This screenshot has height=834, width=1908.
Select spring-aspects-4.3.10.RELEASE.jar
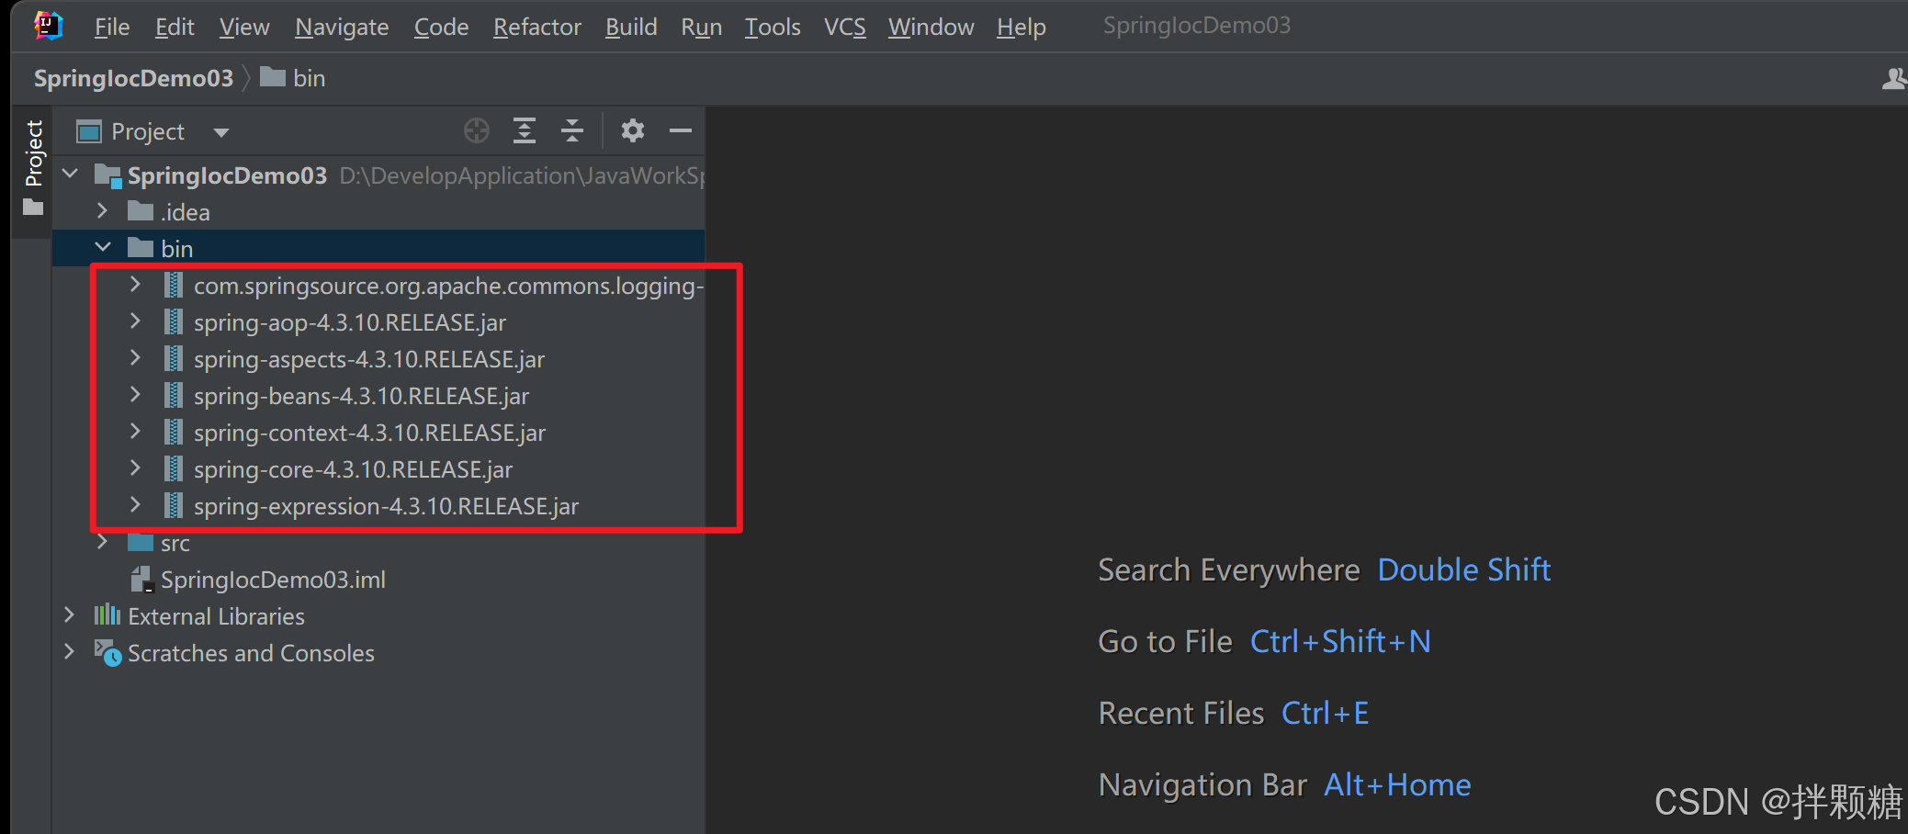[378, 358]
